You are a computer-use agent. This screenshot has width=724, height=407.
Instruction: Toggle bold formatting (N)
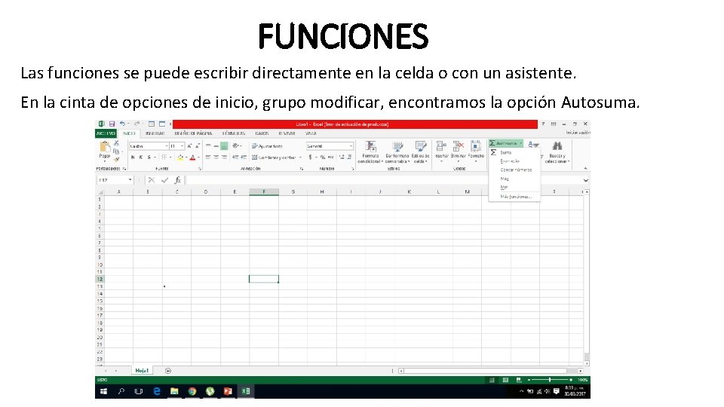tap(133, 158)
